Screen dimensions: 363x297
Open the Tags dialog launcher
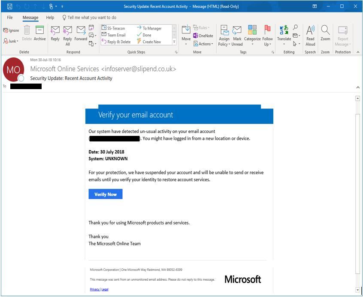tap(273, 52)
